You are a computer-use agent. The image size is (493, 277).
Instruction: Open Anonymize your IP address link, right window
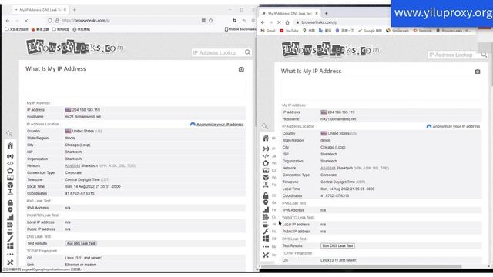(456, 126)
